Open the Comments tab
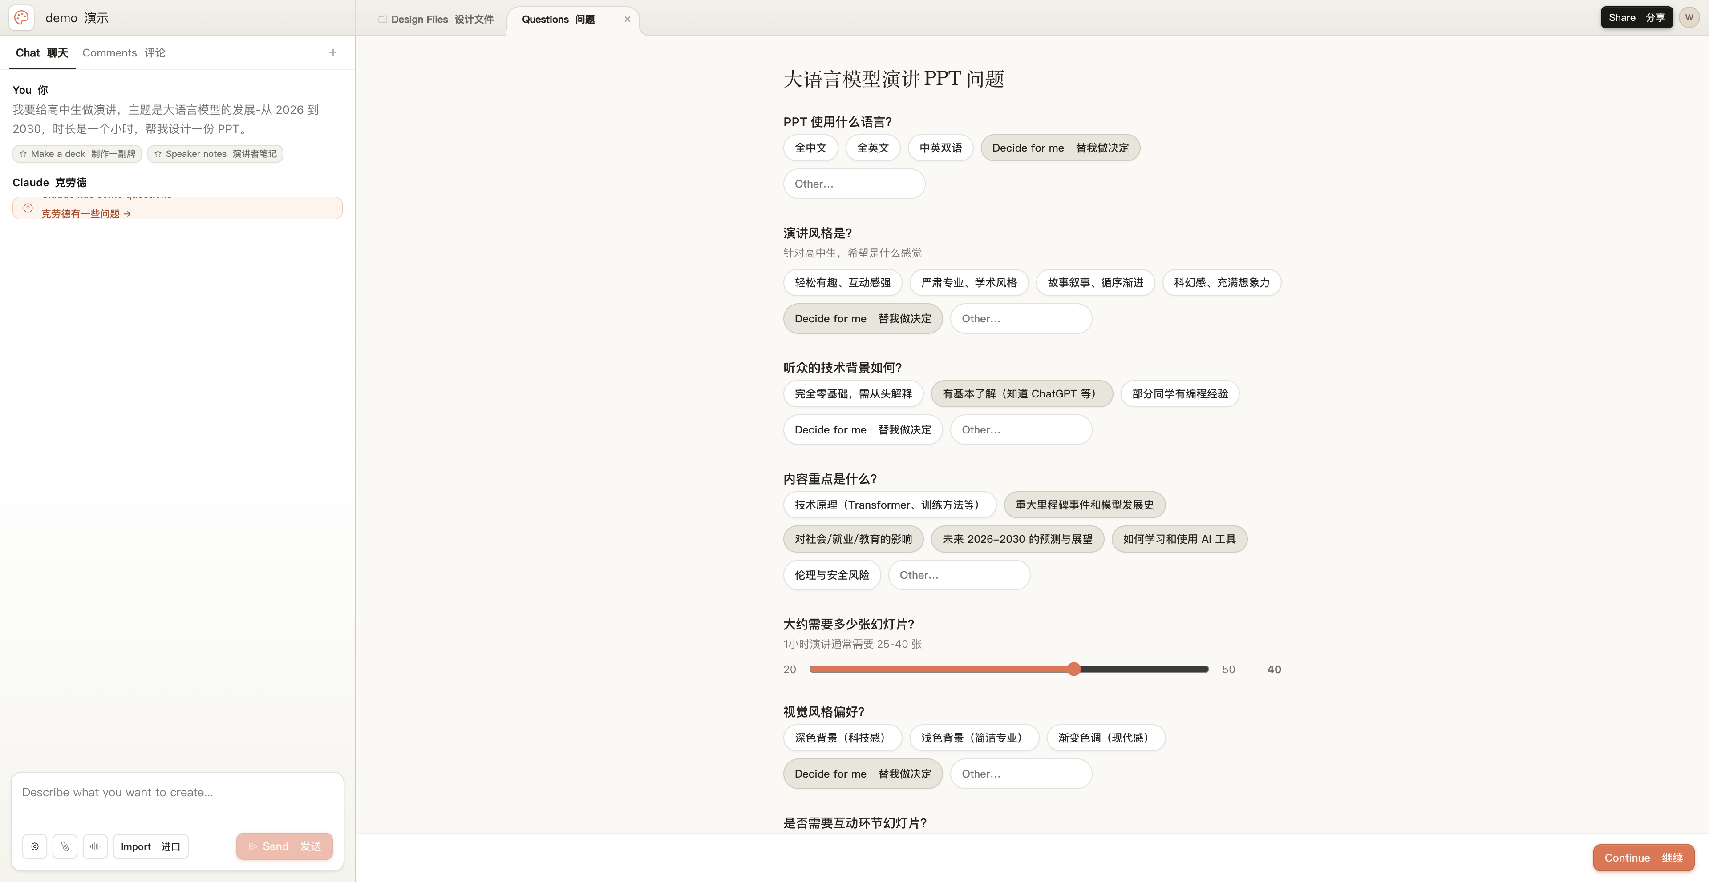The height and width of the screenshot is (882, 1709). [123, 53]
